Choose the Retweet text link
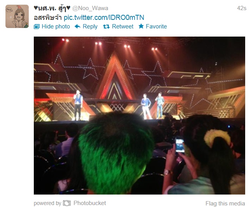The height and width of the screenshot is (207, 251). (123, 26)
